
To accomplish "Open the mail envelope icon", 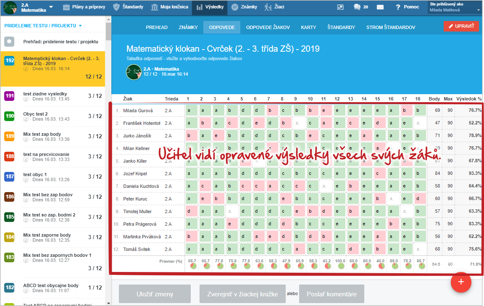I will pyautogui.click(x=380, y=7).
